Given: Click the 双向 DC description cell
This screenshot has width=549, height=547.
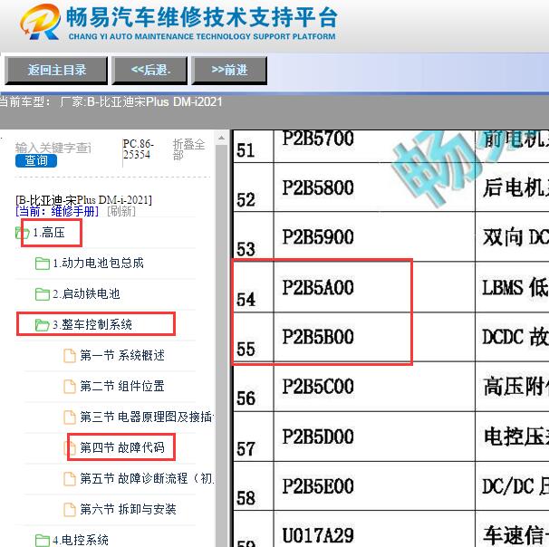Looking at the screenshot, I should [512, 236].
